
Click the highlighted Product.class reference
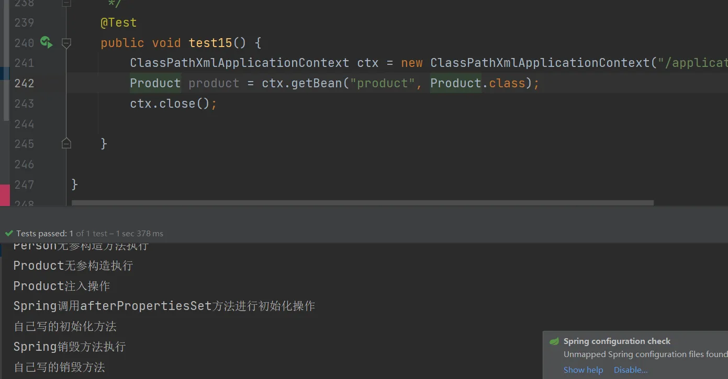tap(477, 83)
